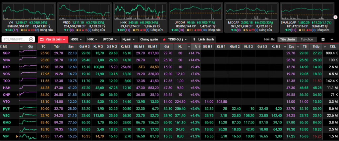The image size is (339, 141).
Task: Click the plus icon in the ticker search box
Action: tap(31, 39)
